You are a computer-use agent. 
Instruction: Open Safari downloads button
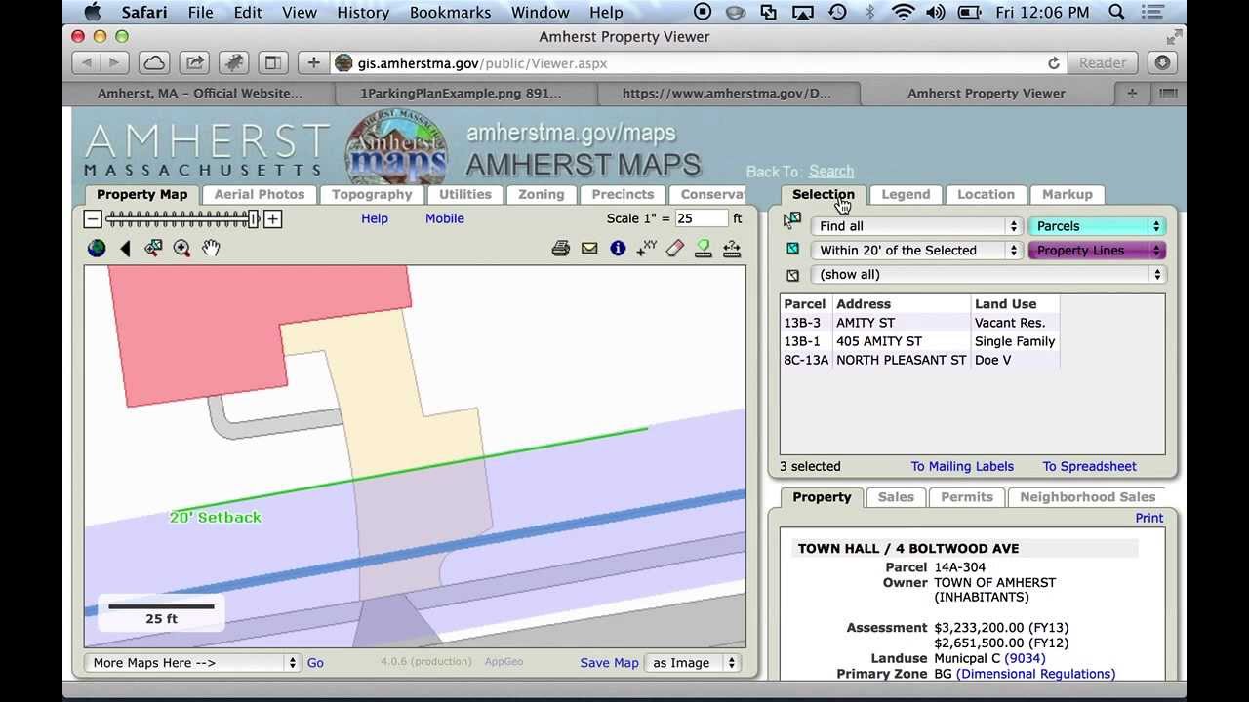[1162, 62]
